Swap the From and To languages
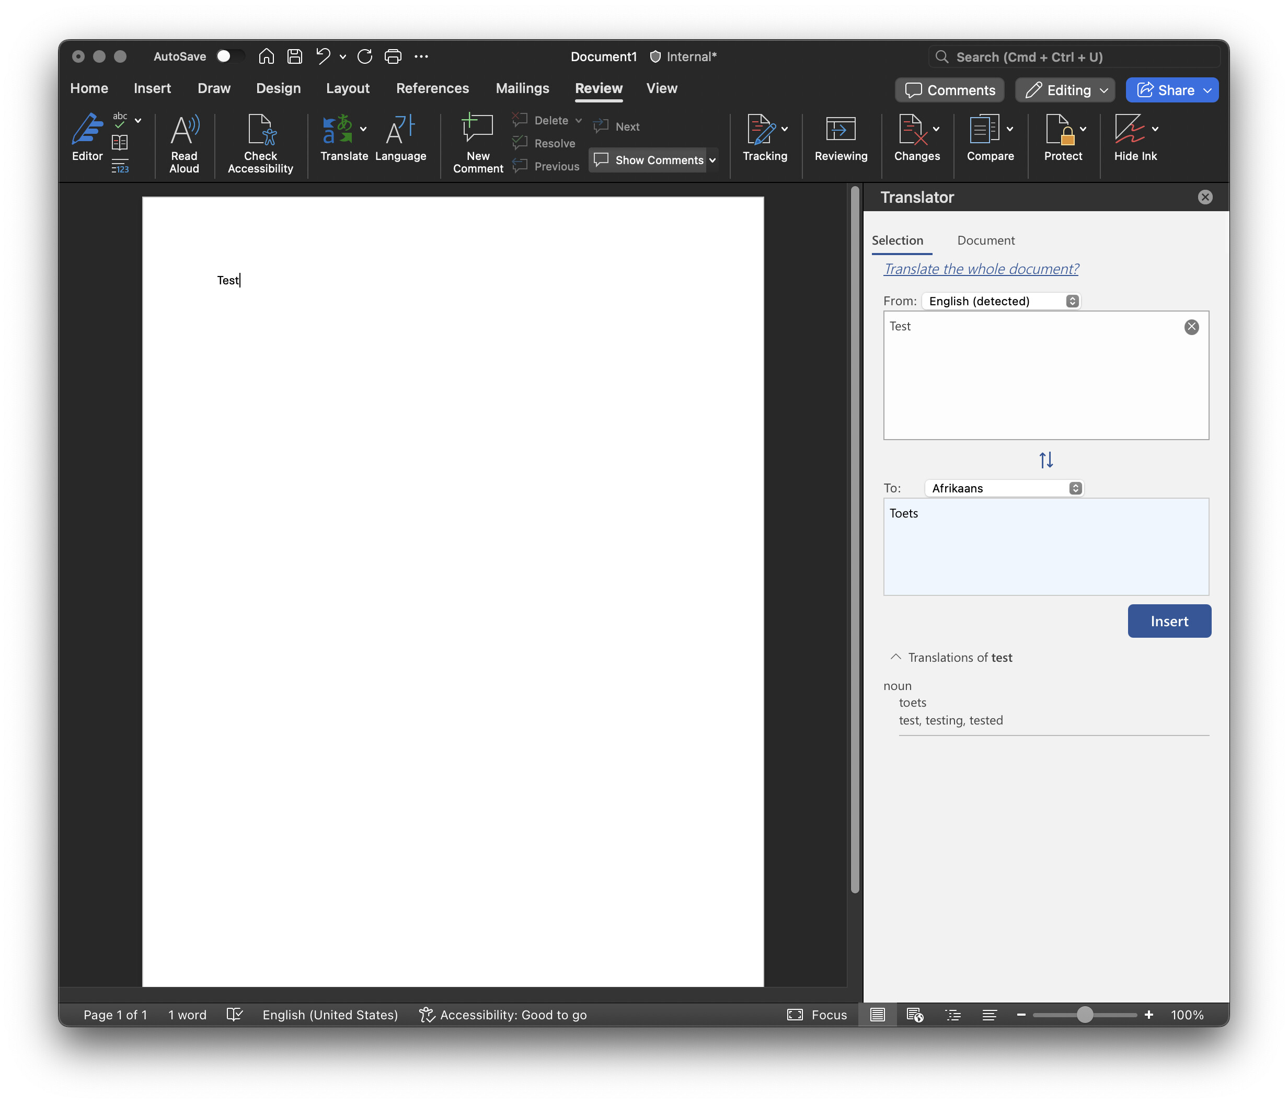The width and height of the screenshot is (1288, 1104). pos(1045,460)
